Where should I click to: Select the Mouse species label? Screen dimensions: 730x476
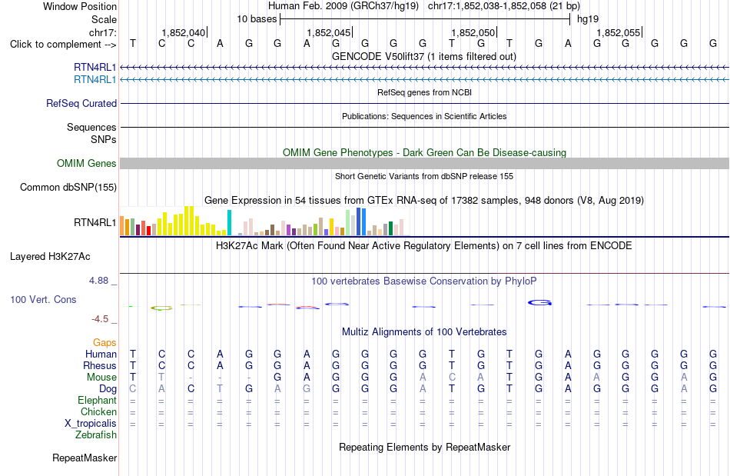tap(101, 378)
